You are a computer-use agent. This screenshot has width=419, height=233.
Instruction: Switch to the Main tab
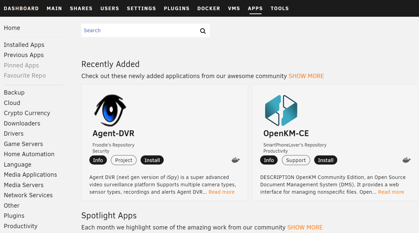click(54, 8)
